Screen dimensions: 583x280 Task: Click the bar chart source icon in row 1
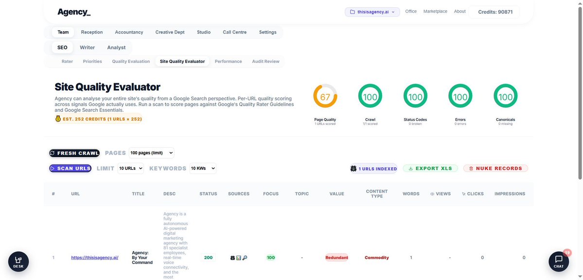[x=239, y=258]
